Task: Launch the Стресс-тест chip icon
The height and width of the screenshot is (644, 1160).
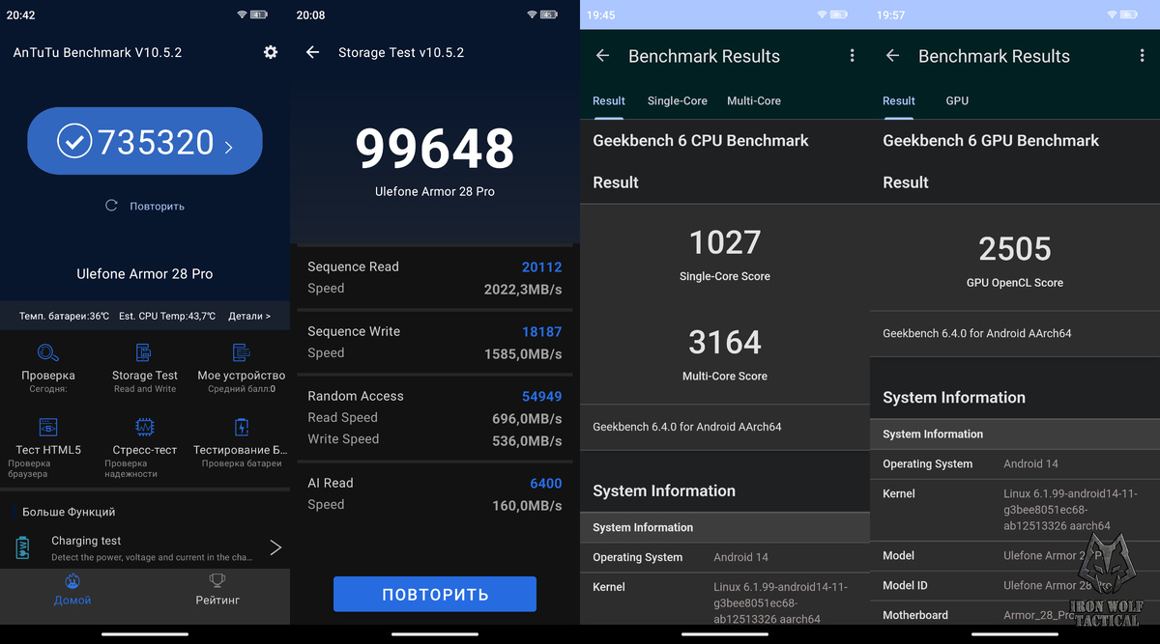Action: [x=144, y=427]
